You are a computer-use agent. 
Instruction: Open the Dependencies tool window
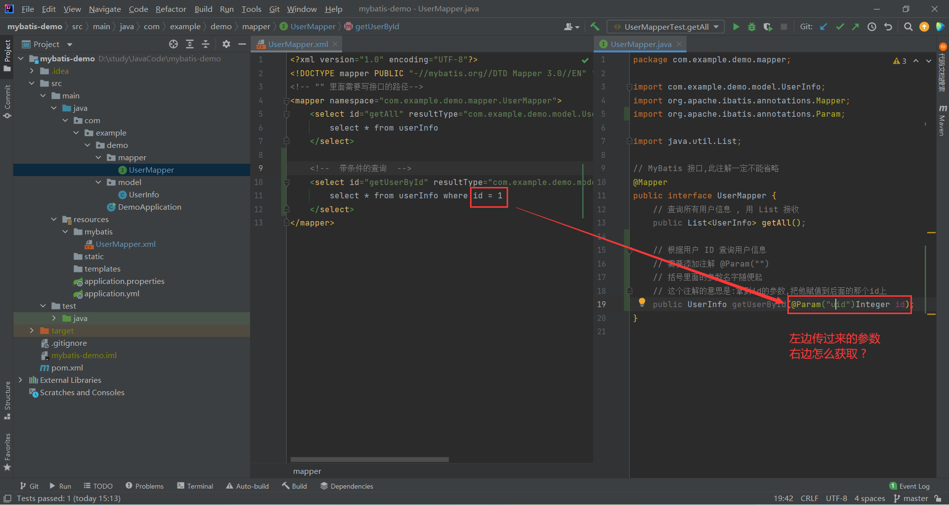(346, 486)
